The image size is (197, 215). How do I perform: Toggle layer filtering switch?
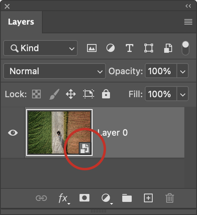186,48
